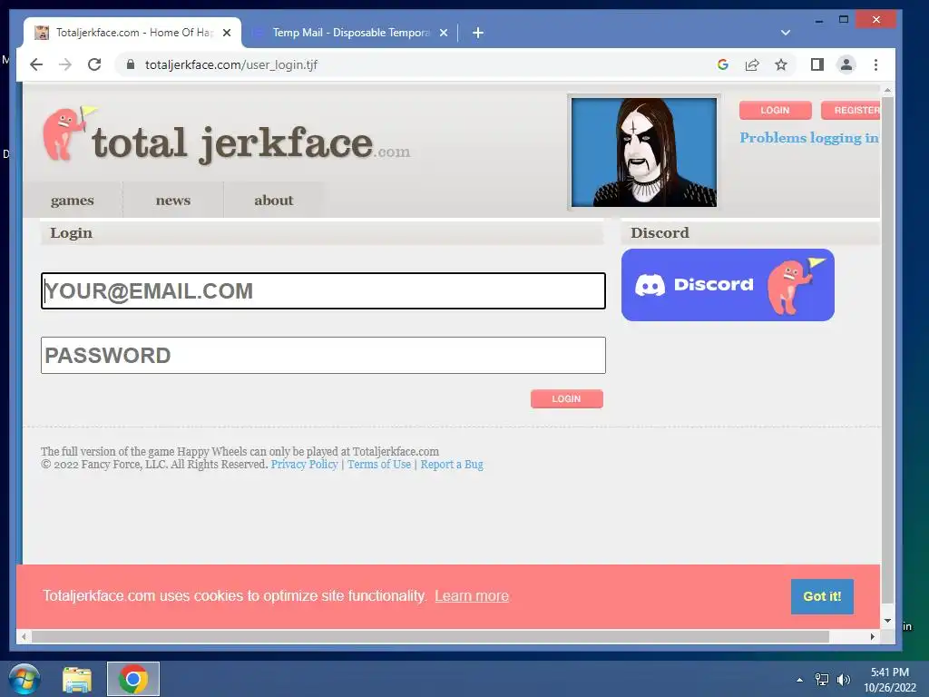Open a new tab with the plus icon

pyautogui.click(x=478, y=33)
